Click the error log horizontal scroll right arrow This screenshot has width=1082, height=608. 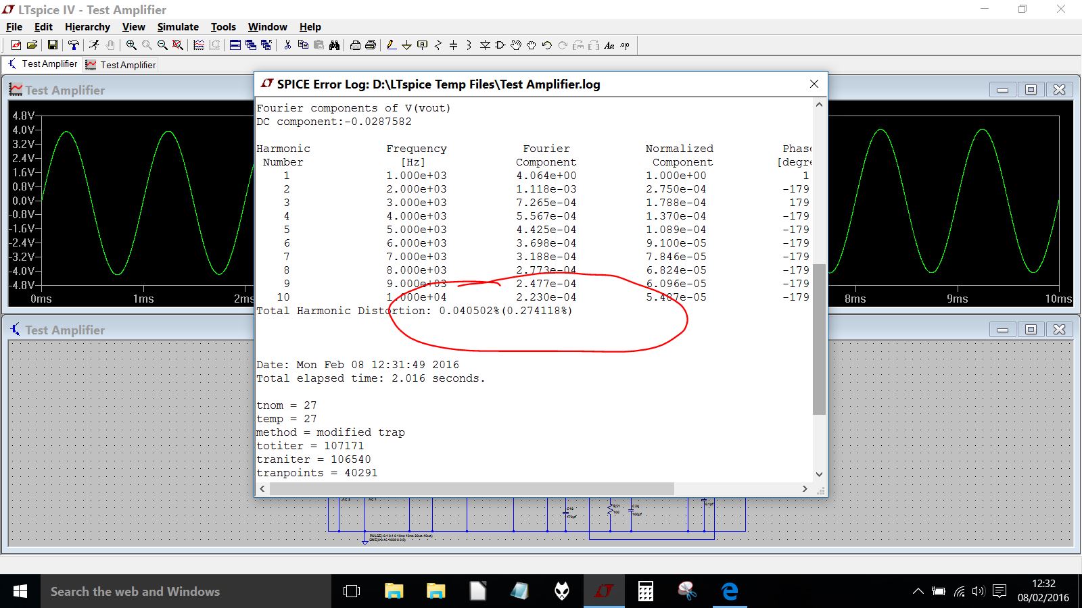point(805,488)
